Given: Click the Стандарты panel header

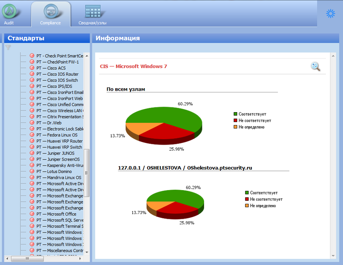Looking at the screenshot, I should 47,38.
